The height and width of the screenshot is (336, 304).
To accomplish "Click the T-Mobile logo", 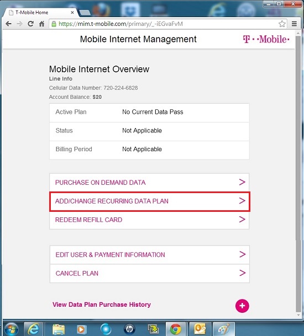I will coord(266,39).
